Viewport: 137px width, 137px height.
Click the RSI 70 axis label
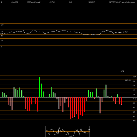point(2,32)
